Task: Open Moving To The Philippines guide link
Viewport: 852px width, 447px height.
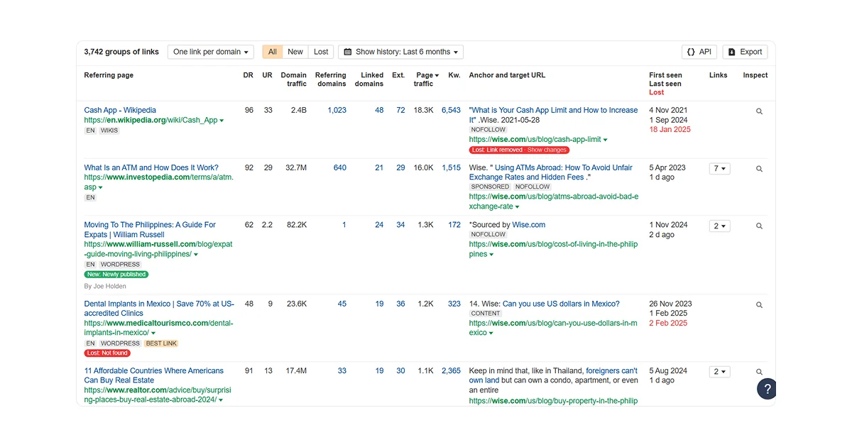Action: coord(150,230)
